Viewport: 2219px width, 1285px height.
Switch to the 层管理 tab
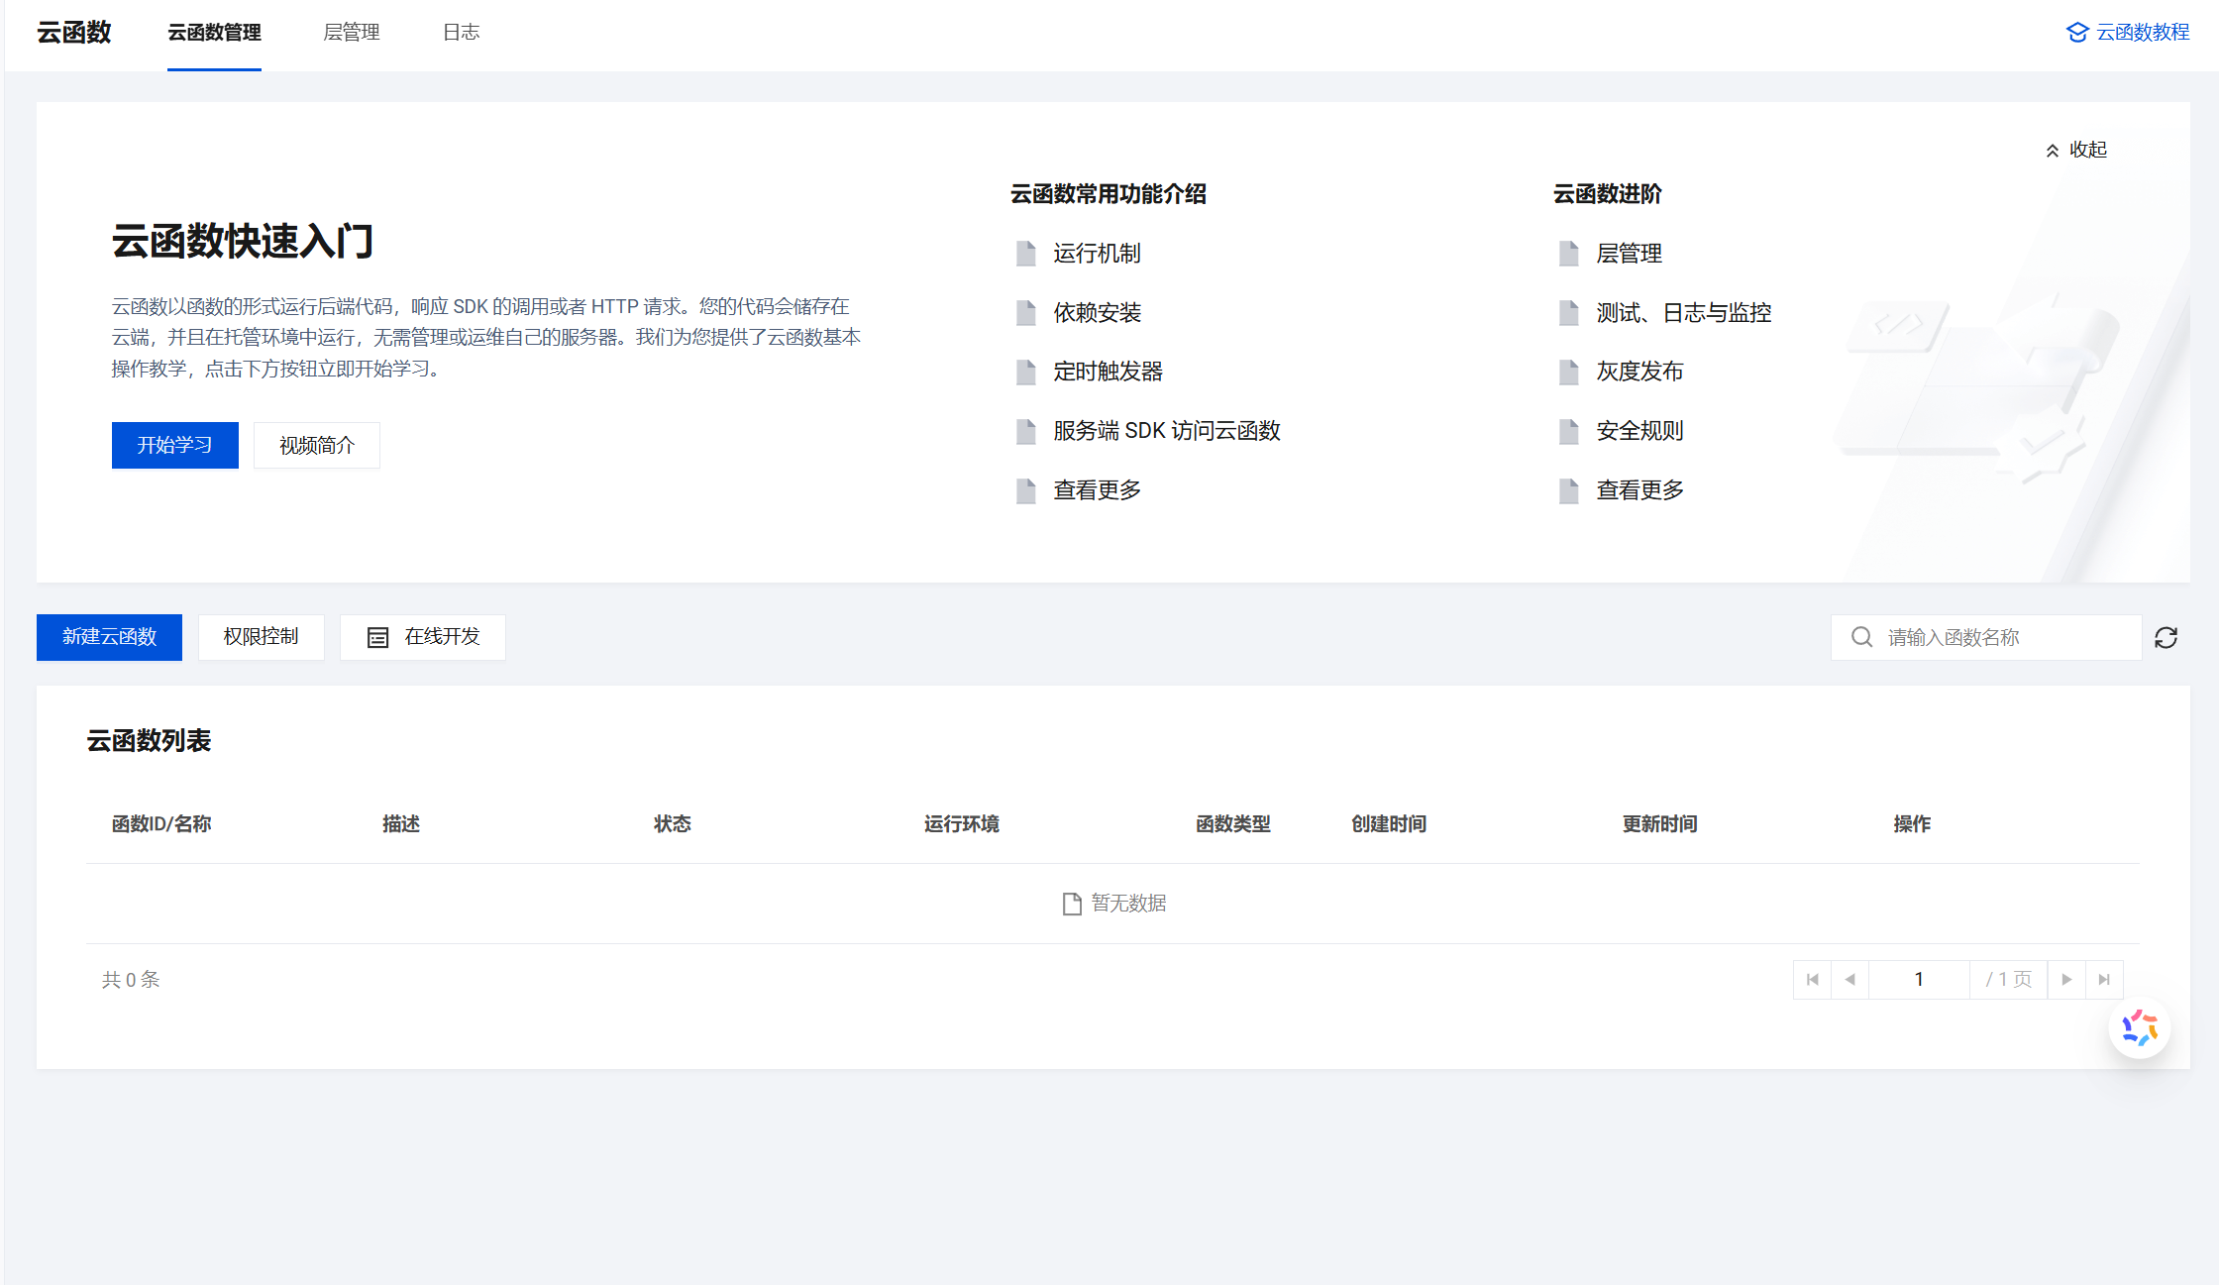(352, 32)
